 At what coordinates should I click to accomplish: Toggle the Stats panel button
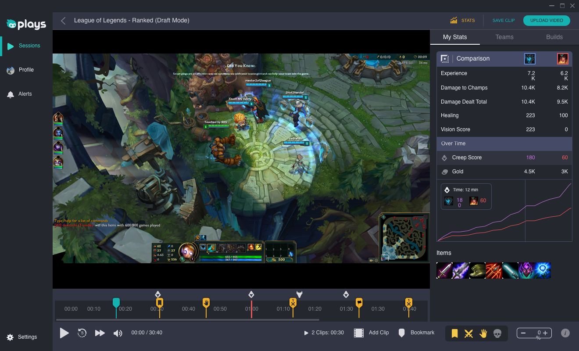(462, 21)
